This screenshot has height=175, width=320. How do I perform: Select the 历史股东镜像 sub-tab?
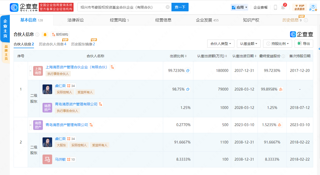(x=83, y=44)
